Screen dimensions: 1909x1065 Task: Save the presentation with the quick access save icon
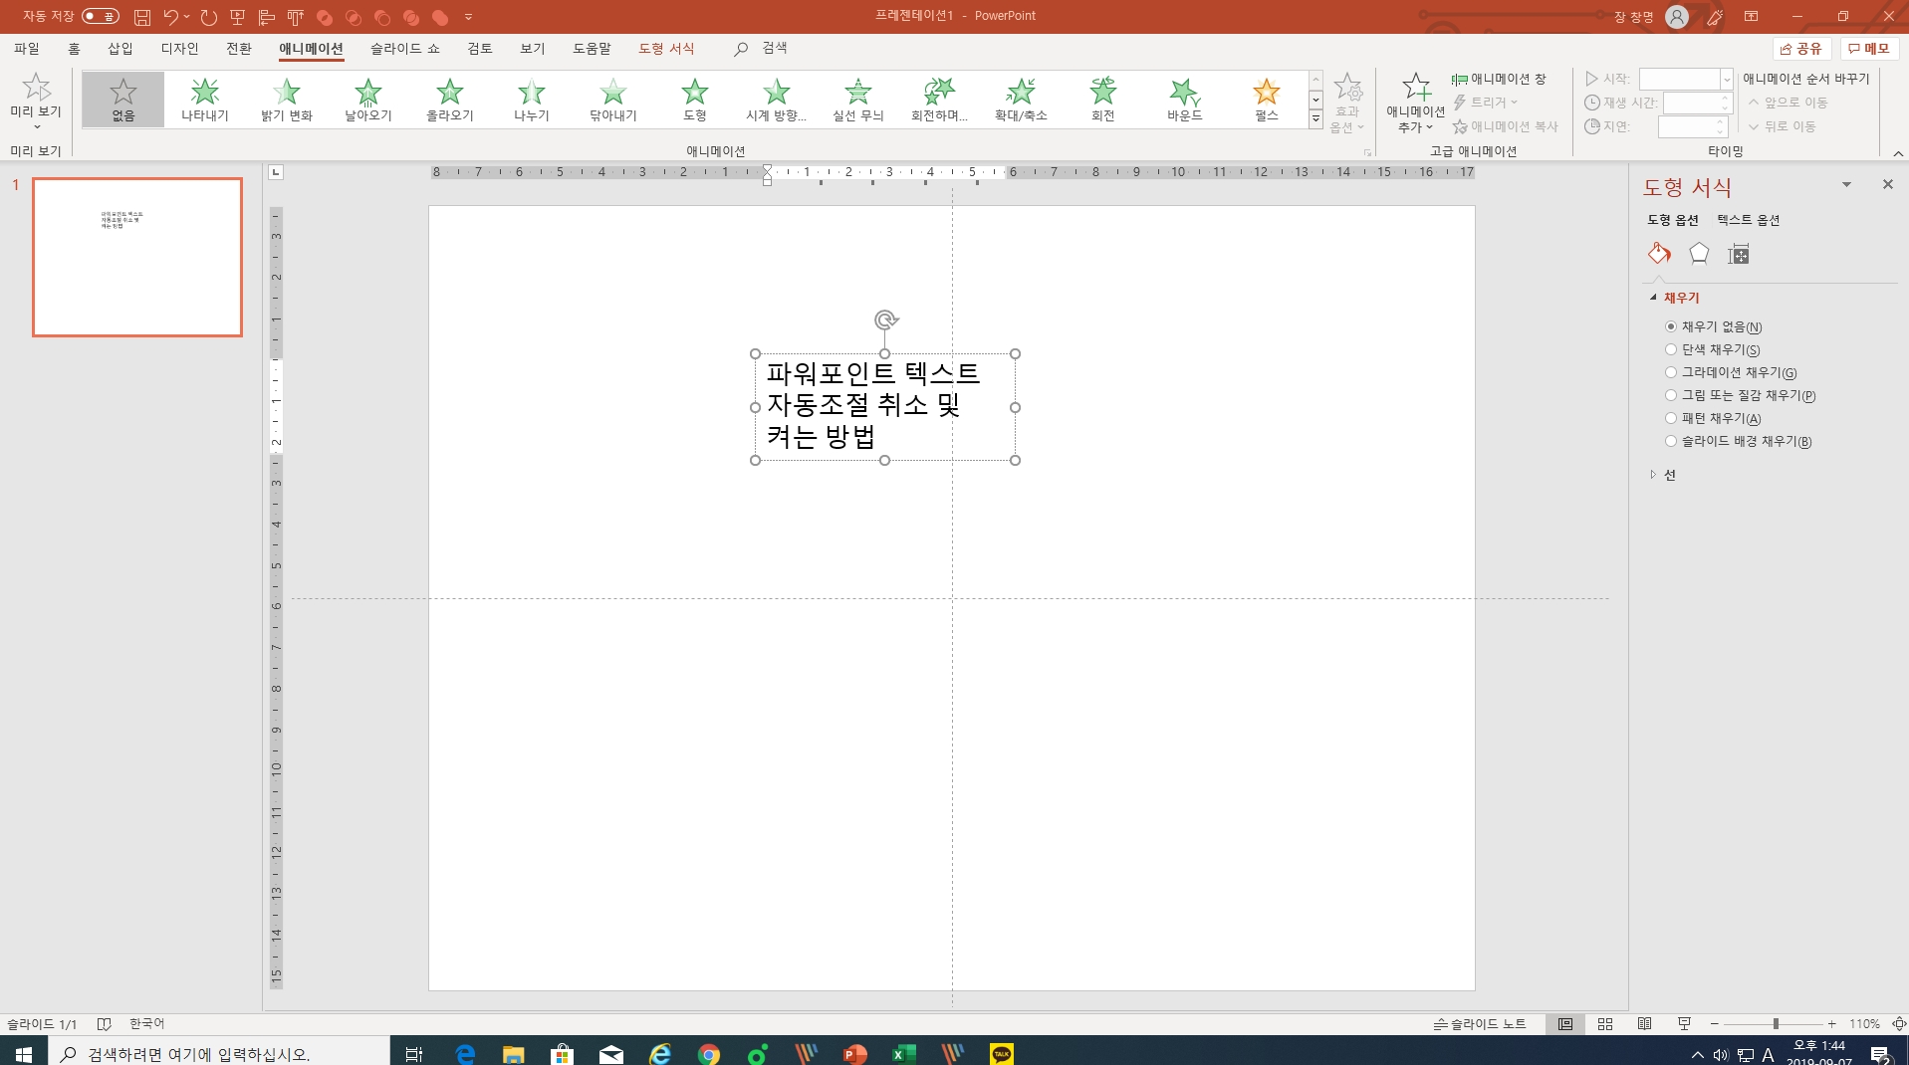(x=142, y=17)
